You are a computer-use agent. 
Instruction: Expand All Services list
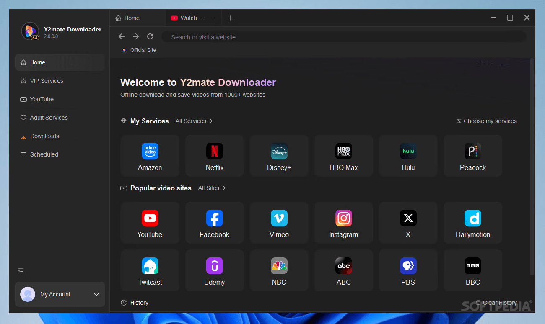click(x=194, y=121)
